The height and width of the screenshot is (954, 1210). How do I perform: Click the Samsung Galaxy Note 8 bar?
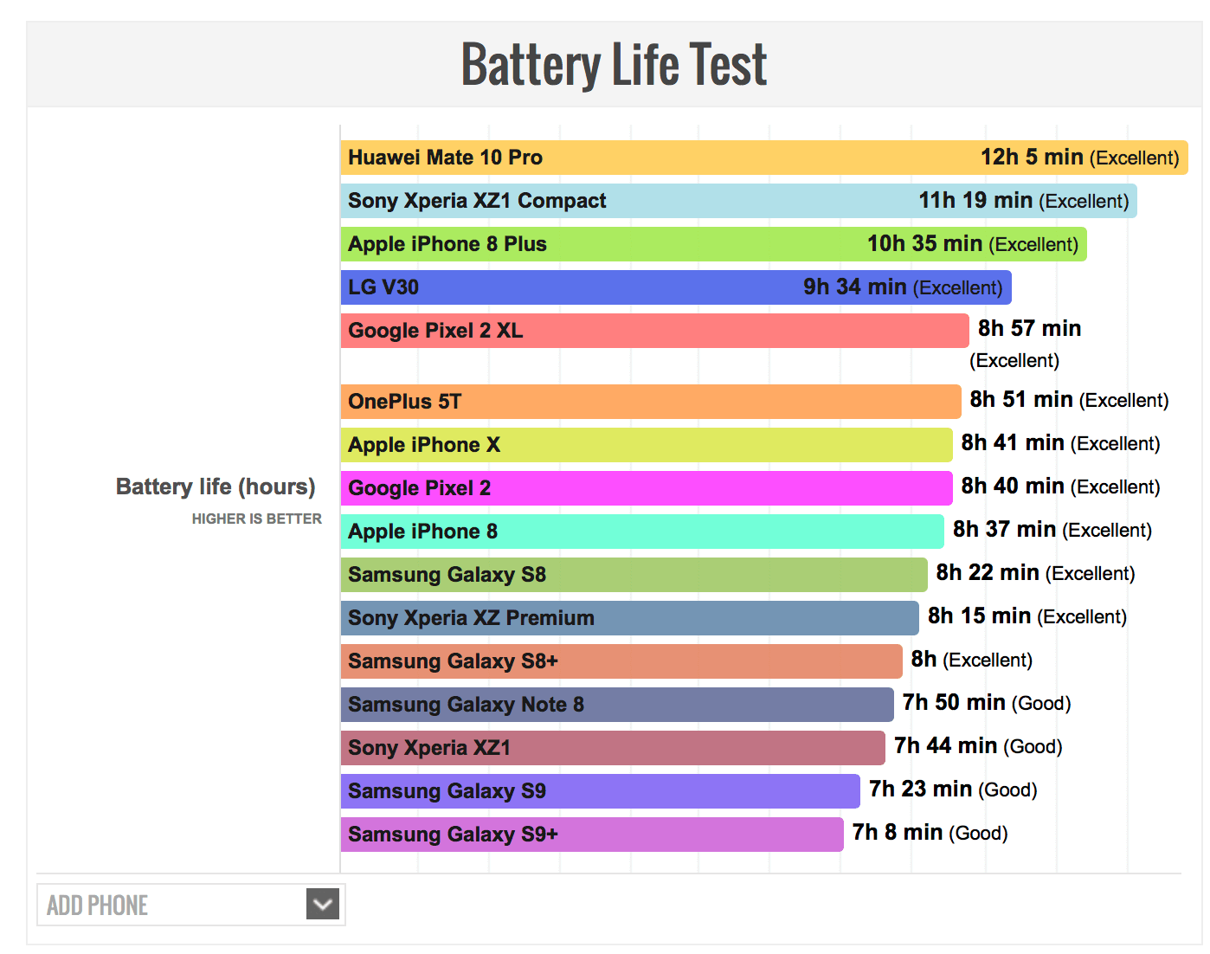pyautogui.click(x=616, y=705)
